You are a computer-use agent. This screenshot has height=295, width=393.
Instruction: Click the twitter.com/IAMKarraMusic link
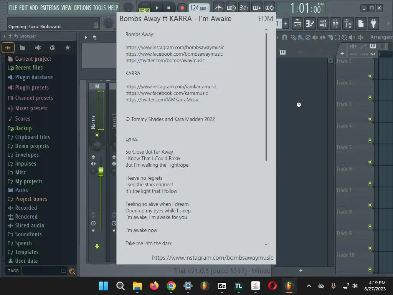[162, 99]
